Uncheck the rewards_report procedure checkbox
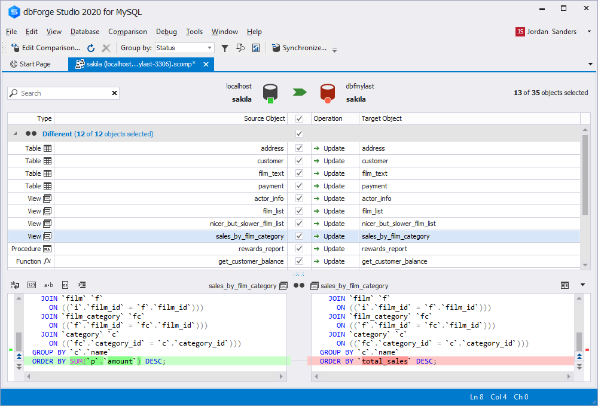This screenshot has height=406, width=598. (300, 249)
